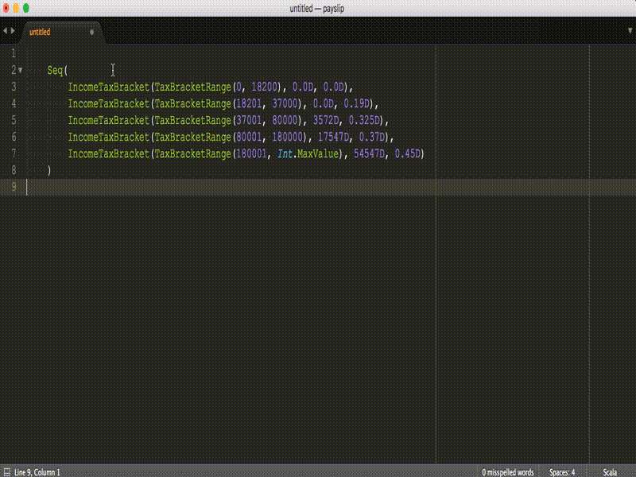The height and width of the screenshot is (477, 636).
Task: Click the modified indicator dot on untitled tab
Action: pyautogui.click(x=91, y=33)
